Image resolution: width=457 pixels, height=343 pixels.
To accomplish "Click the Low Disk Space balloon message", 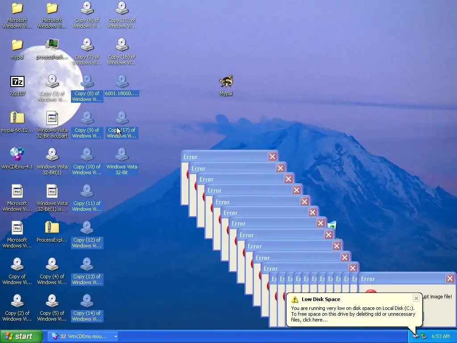I will point(353,314).
